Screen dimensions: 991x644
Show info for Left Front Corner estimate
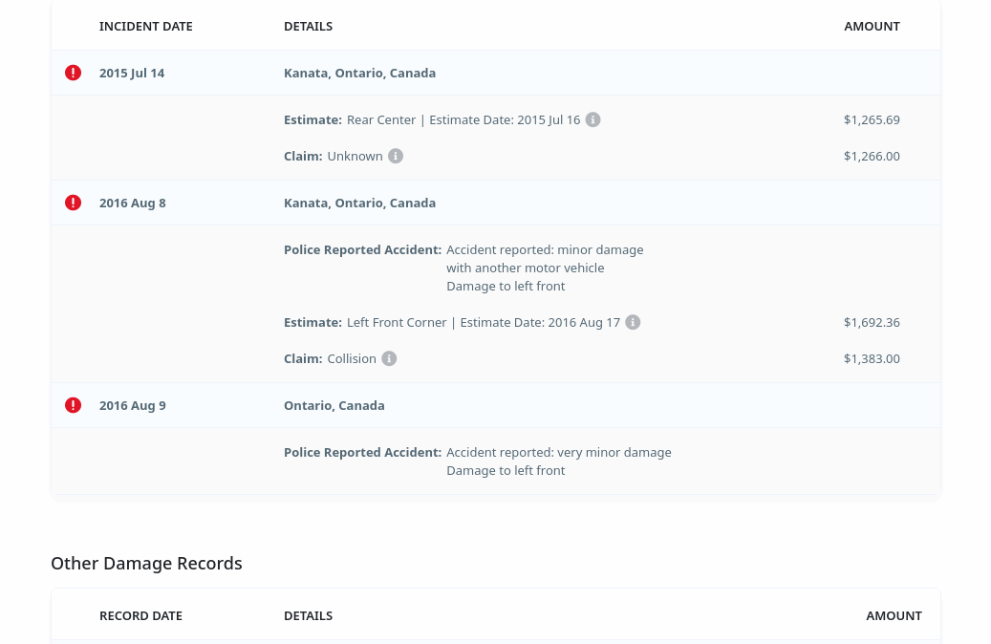point(633,322)
